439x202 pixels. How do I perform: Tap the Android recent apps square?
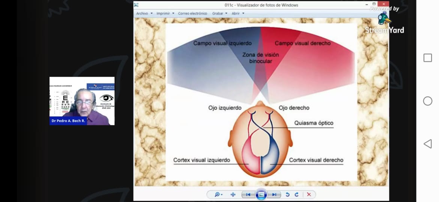click(427, 58)
